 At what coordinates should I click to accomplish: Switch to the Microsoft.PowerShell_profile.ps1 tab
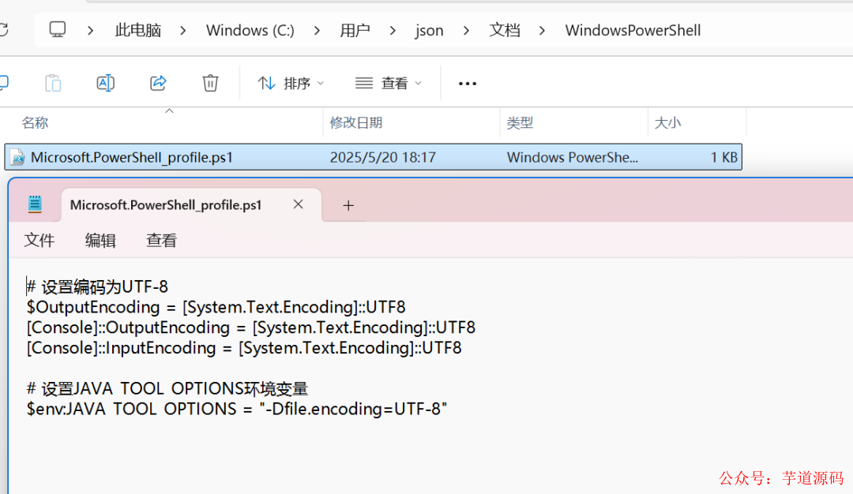tap(165, 204)
